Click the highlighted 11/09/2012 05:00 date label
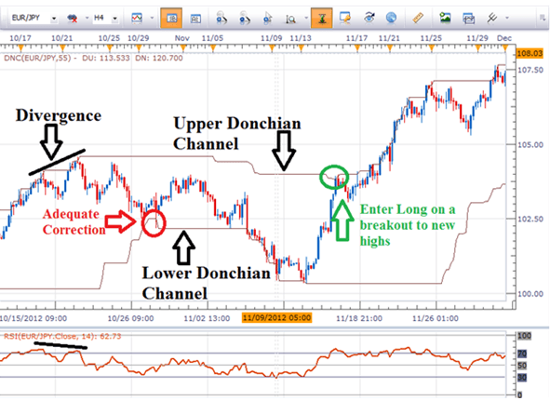This screenshot has width=550, height=414. click(x=276, y=318)
